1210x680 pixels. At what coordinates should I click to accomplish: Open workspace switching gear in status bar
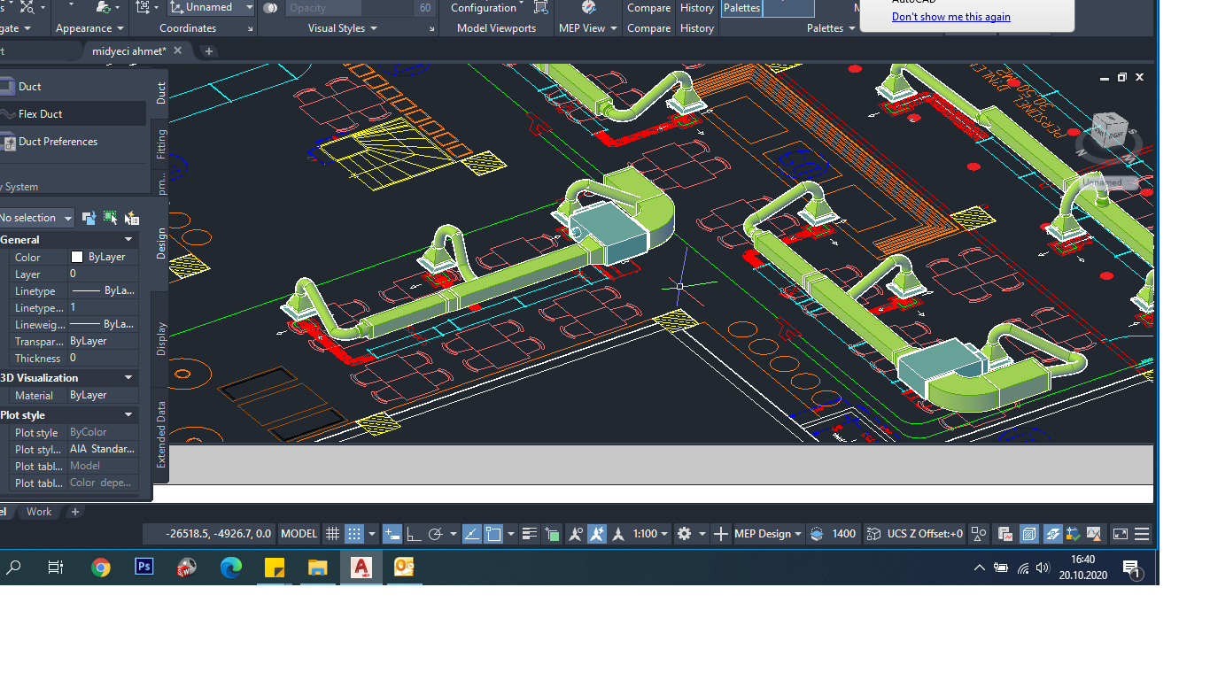click(x=684, y=534)
